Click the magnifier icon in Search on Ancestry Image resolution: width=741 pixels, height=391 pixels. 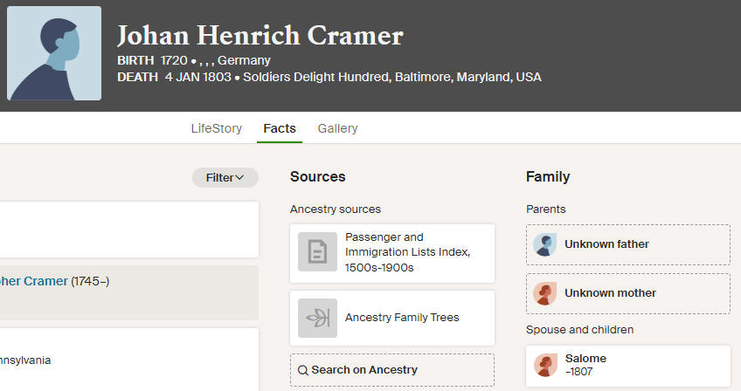pyautogui.click(x=303, y=370)
